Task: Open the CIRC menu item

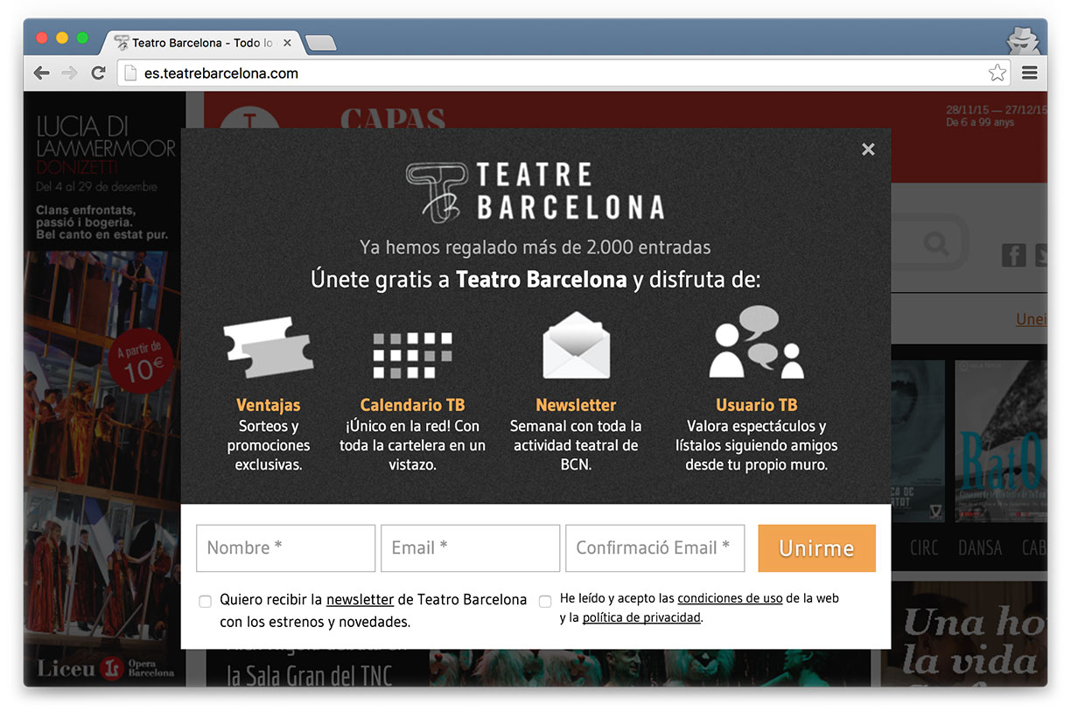Action: pos(924,548)
